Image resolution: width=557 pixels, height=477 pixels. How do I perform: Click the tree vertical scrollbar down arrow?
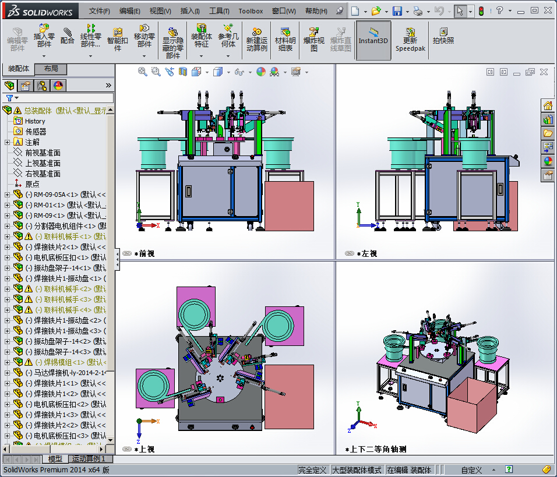(111, 440)
